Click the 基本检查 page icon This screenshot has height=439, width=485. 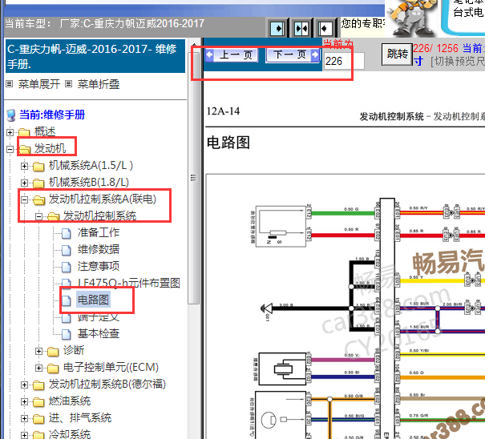tap(67, 334)
